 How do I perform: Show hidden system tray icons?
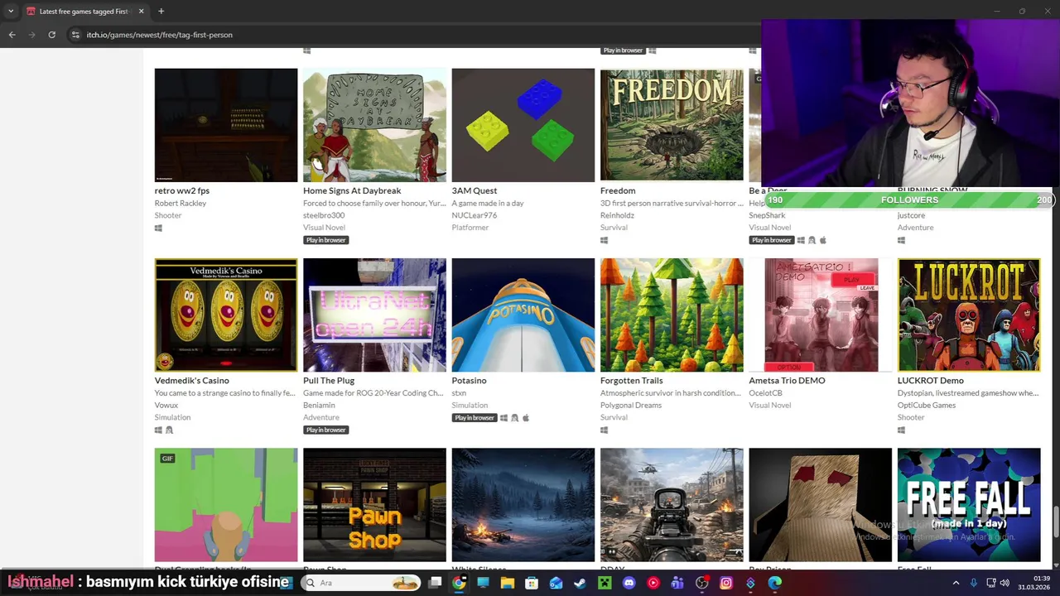[x=956, y=583]
